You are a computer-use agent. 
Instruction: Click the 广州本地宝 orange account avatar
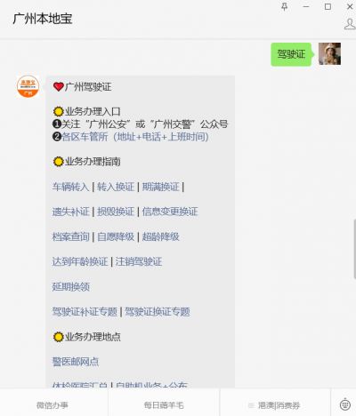(28, 86)
